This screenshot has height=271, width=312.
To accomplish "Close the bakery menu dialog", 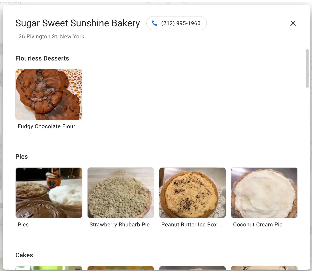I will (293, 23).
